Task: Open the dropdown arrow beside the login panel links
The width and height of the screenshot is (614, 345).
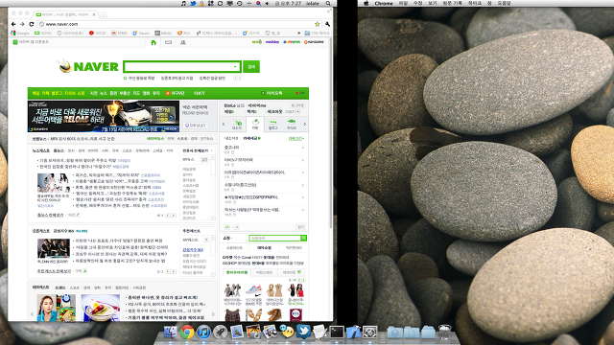Action: 298,112
